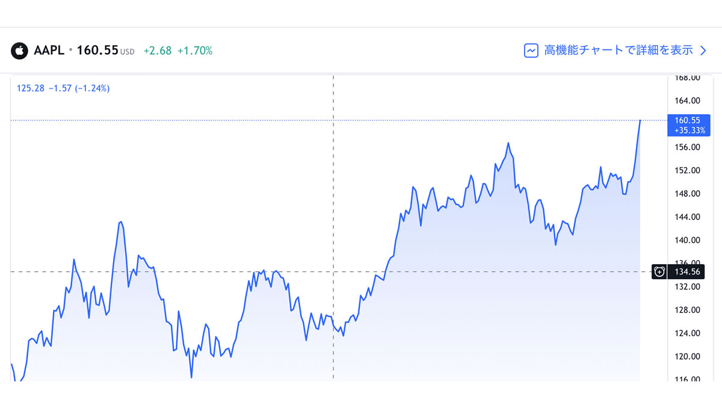The width and height of the screenshot is (722, 406).
Task: Click the vertical dashed crosshair line
Action: 333,228
